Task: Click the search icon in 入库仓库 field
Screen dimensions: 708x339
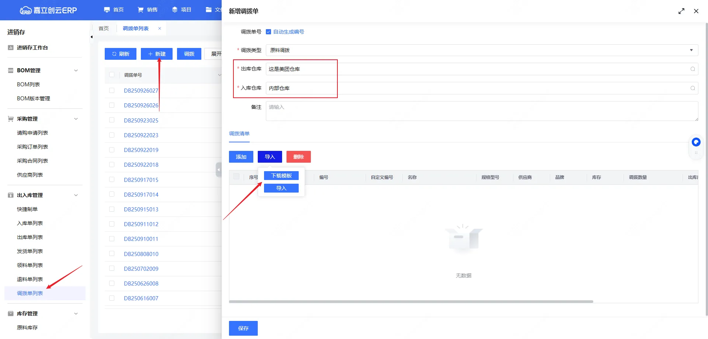Action: 693,88
